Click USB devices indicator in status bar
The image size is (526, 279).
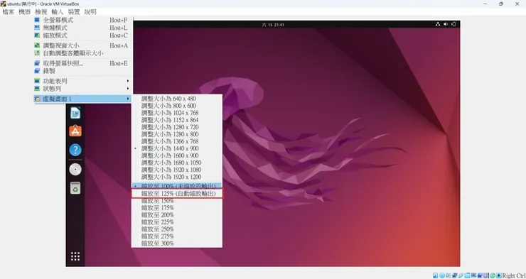point(461,275)
